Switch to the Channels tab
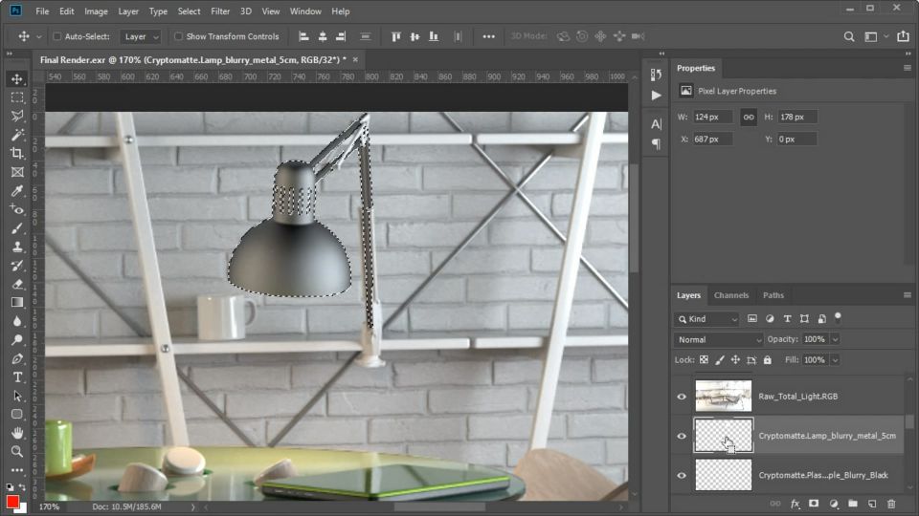The image size is (919, 516). (731, 295)
